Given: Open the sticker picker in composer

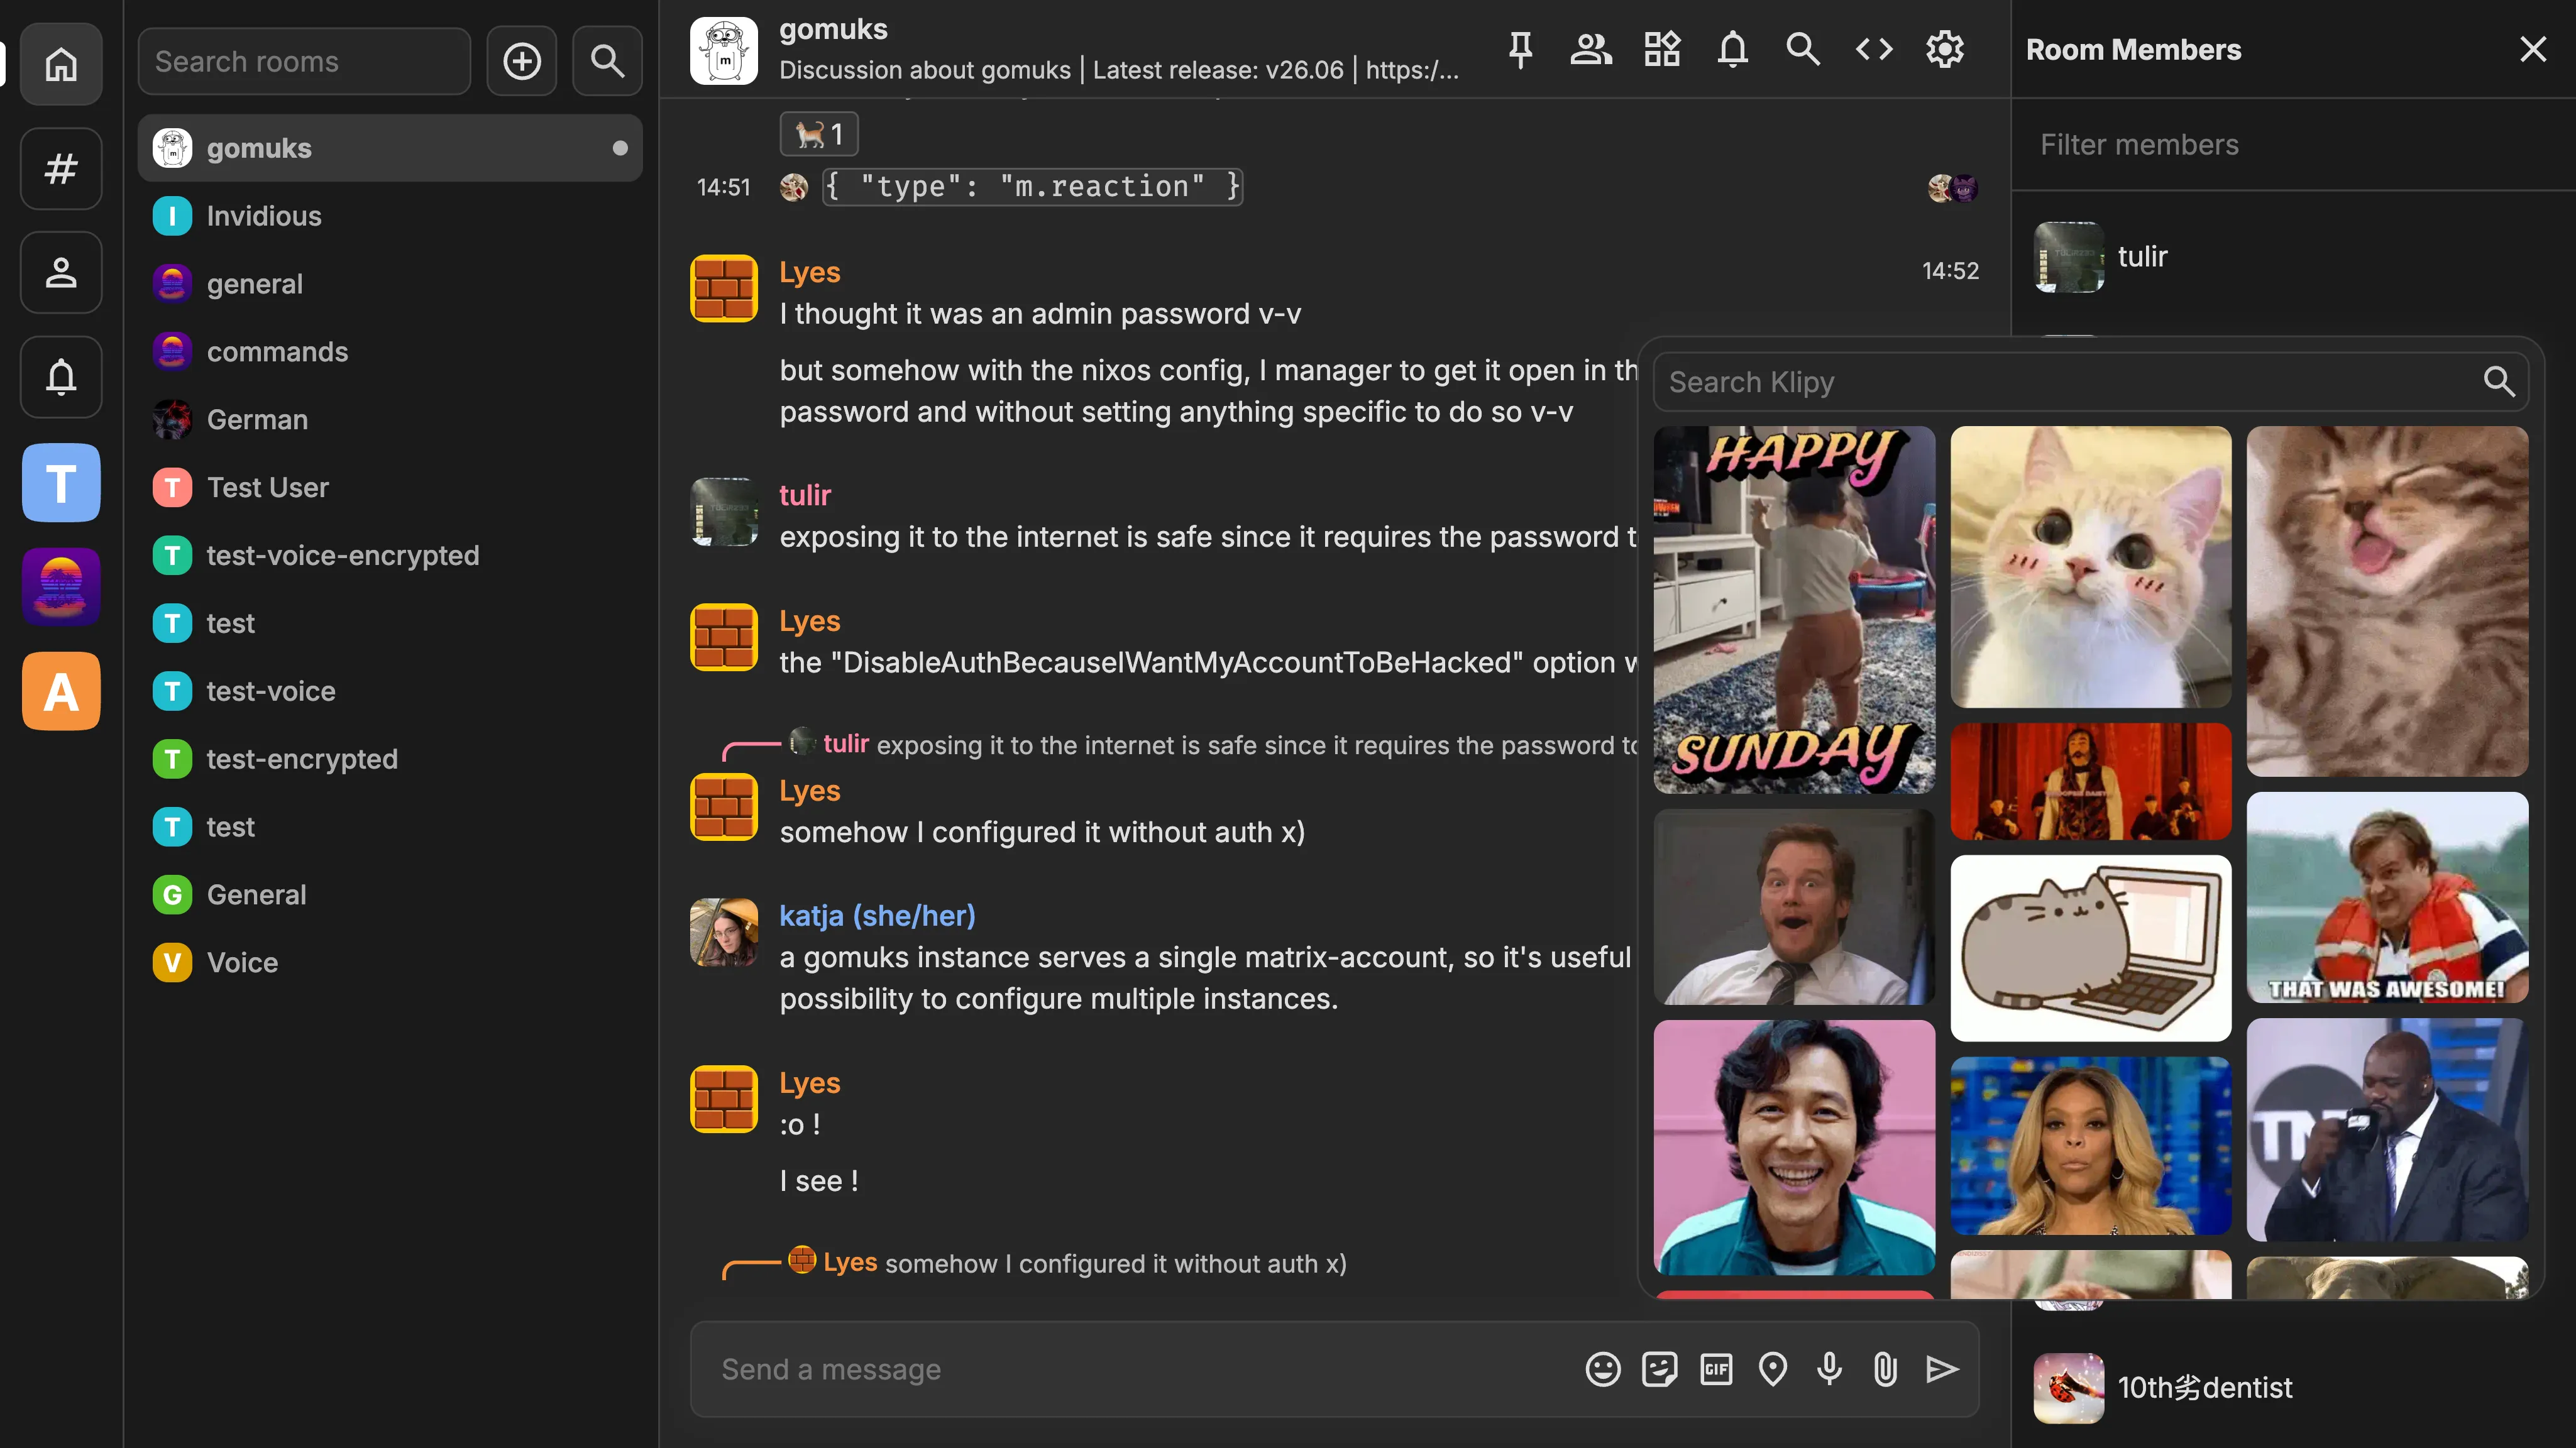Looking at the screenshot, I should pos(1660,1369).
